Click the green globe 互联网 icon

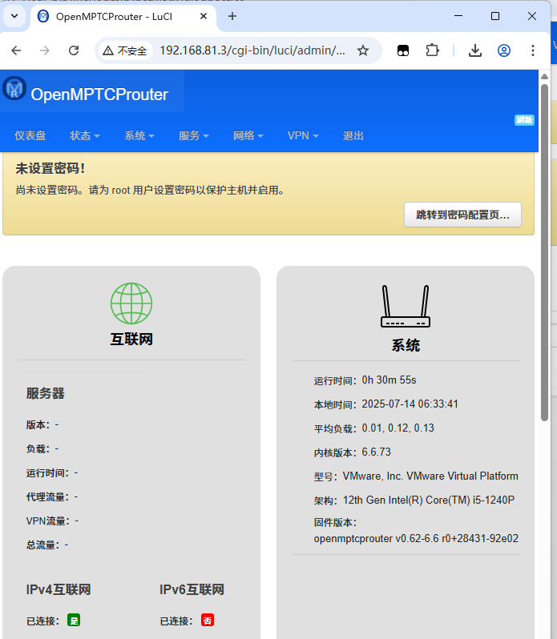pyautogui.click(x=131, y=303)
